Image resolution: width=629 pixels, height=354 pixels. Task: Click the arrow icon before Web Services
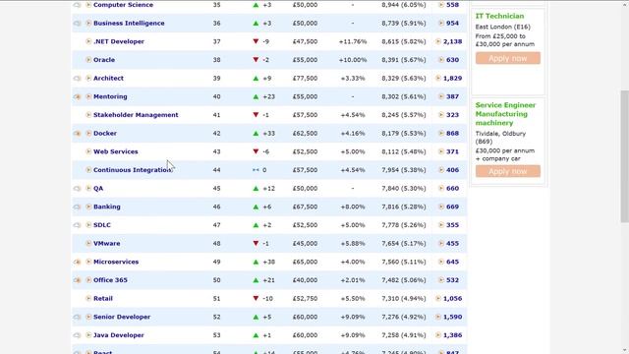tap(88, 151)
